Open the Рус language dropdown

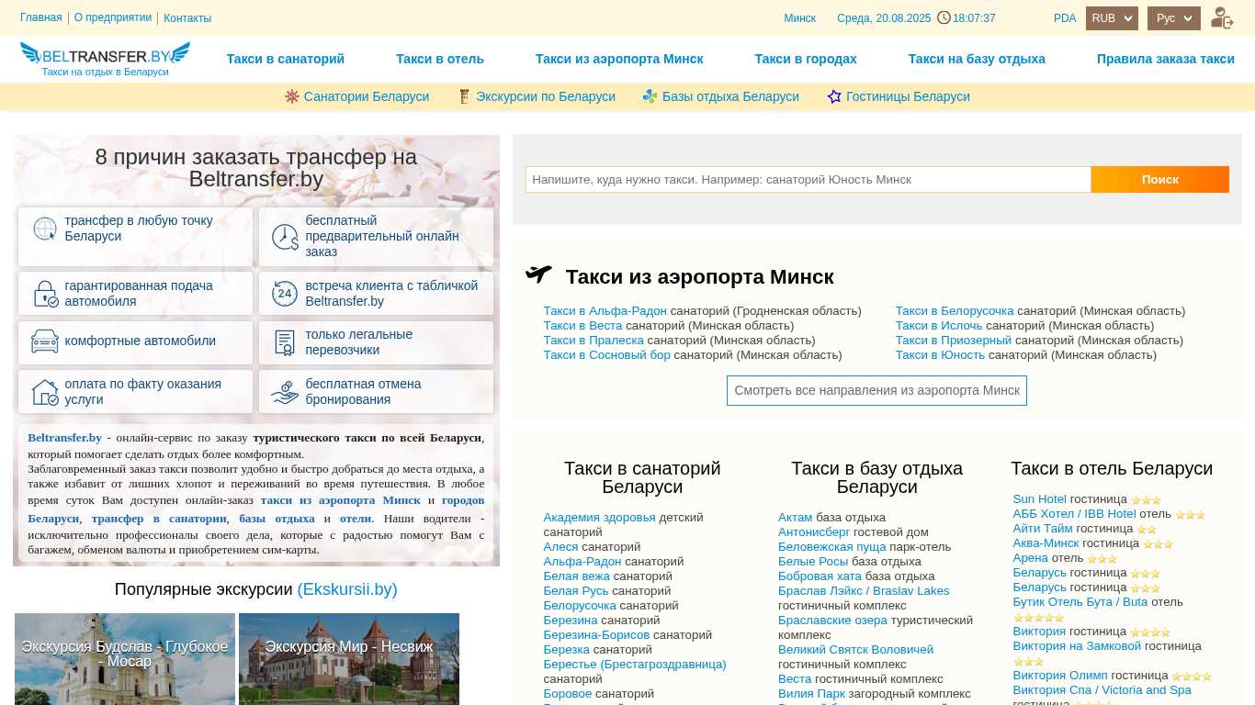tap(1174, 18)
